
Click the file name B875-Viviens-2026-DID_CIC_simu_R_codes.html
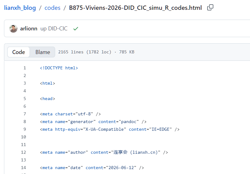pyautogui.click(x=135, y=8)
